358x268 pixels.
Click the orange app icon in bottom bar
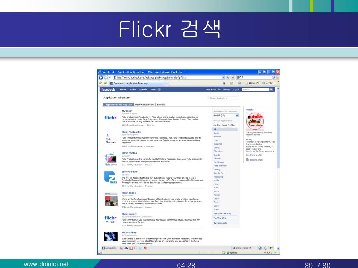click(145, 248)
